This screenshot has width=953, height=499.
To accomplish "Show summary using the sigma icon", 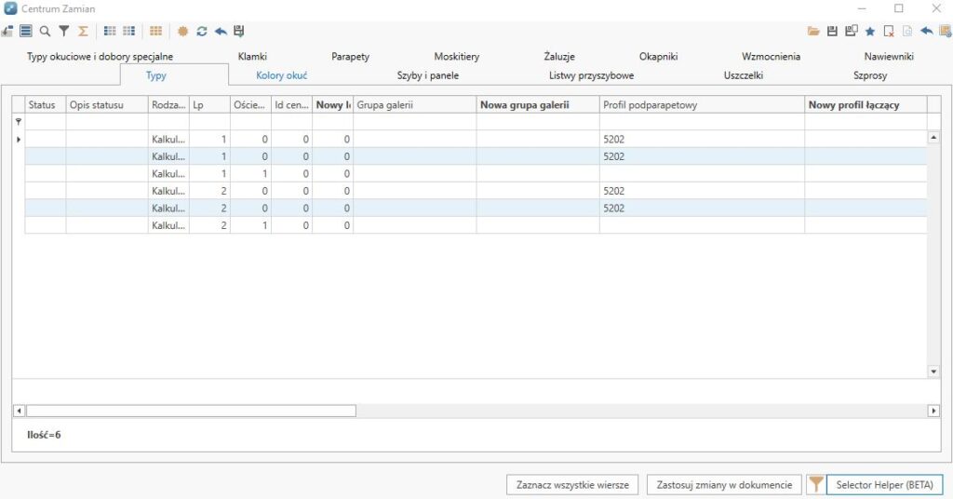I will click(x=83, y=31).
